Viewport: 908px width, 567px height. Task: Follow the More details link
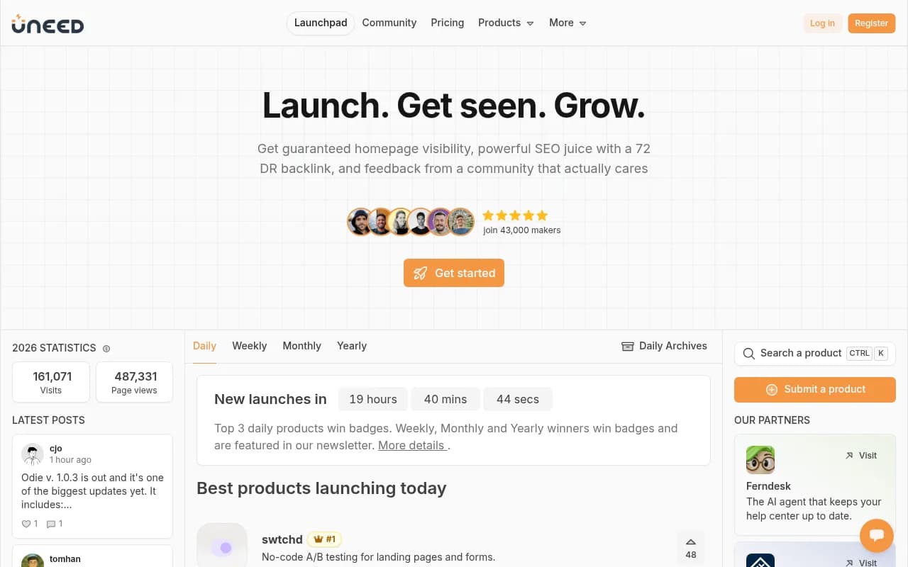coord(411,445)
